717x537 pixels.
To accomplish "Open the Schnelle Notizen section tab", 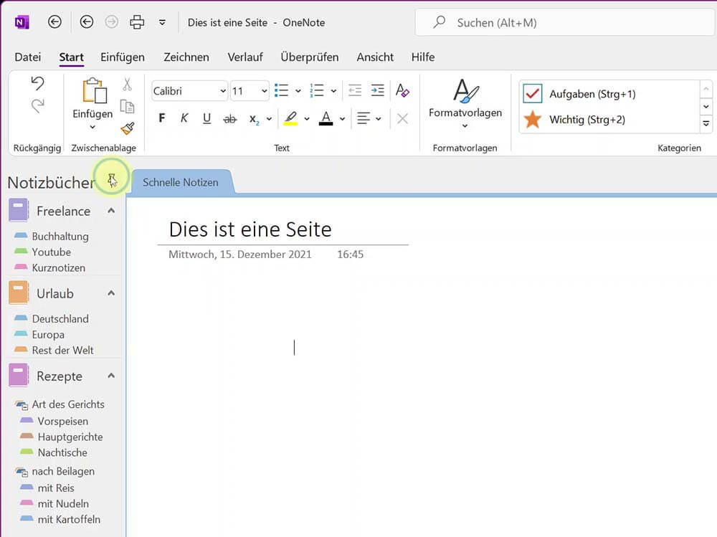I will pos(181,182).
